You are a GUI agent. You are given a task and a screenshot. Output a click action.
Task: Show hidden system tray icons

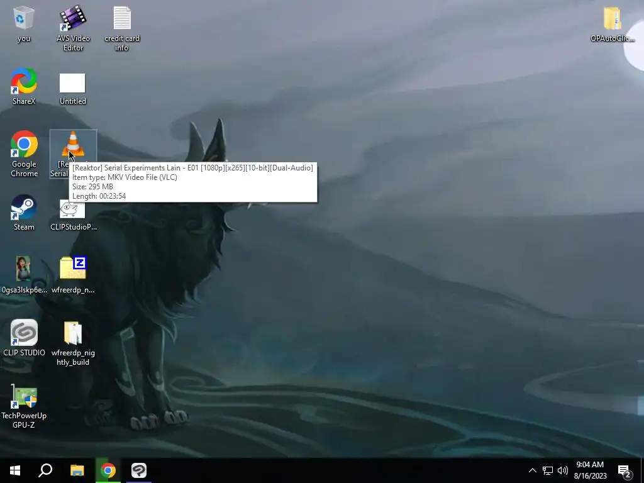click(x=532, y=470)
